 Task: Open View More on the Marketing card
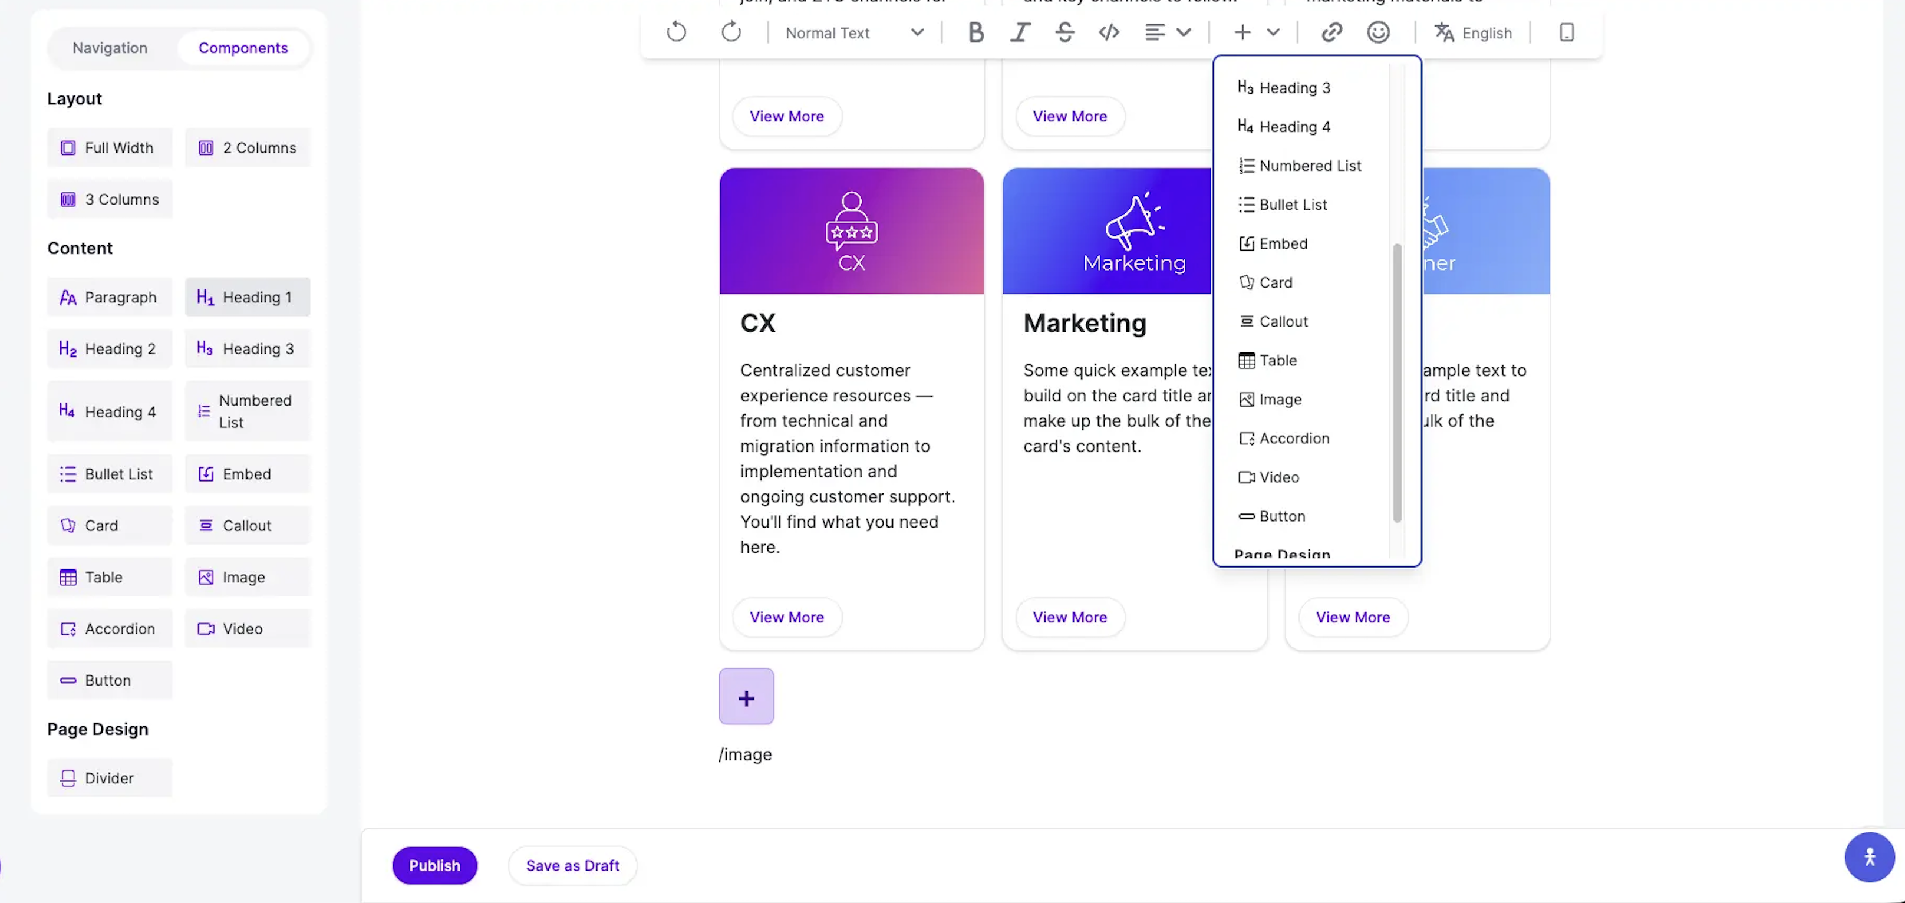coord(1070,618)
